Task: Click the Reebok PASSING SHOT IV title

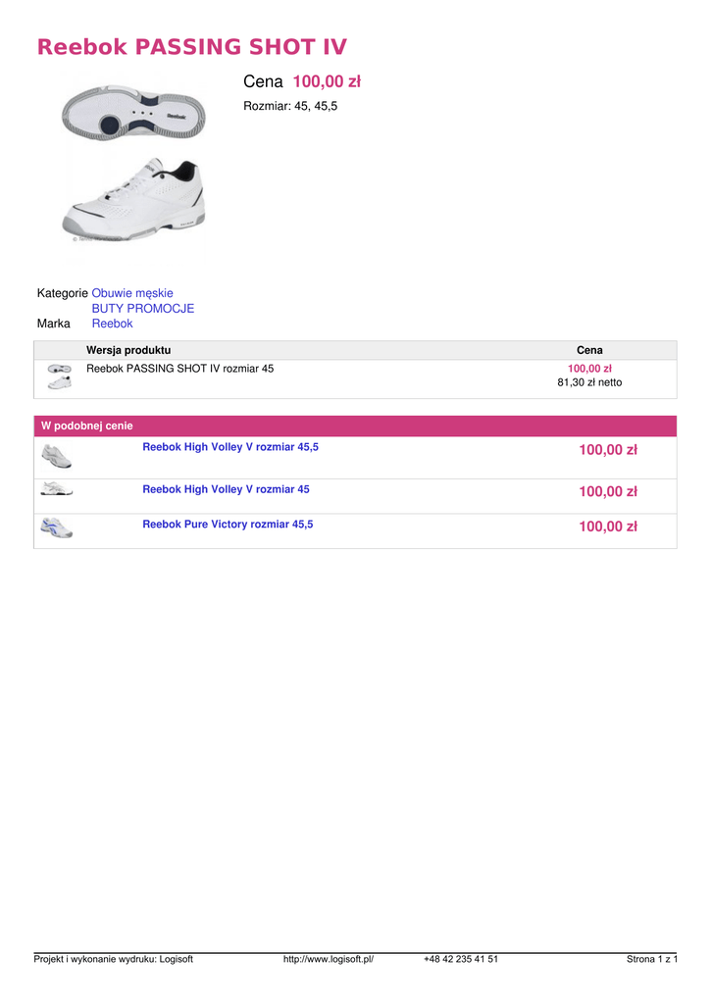Action: click(x=192, y=47)
